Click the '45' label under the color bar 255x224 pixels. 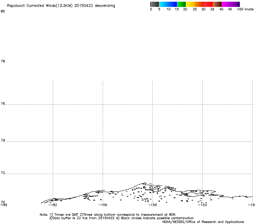click(x=230, y=9)
